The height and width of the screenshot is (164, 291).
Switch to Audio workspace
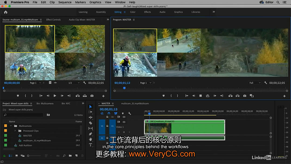[162, 12]
